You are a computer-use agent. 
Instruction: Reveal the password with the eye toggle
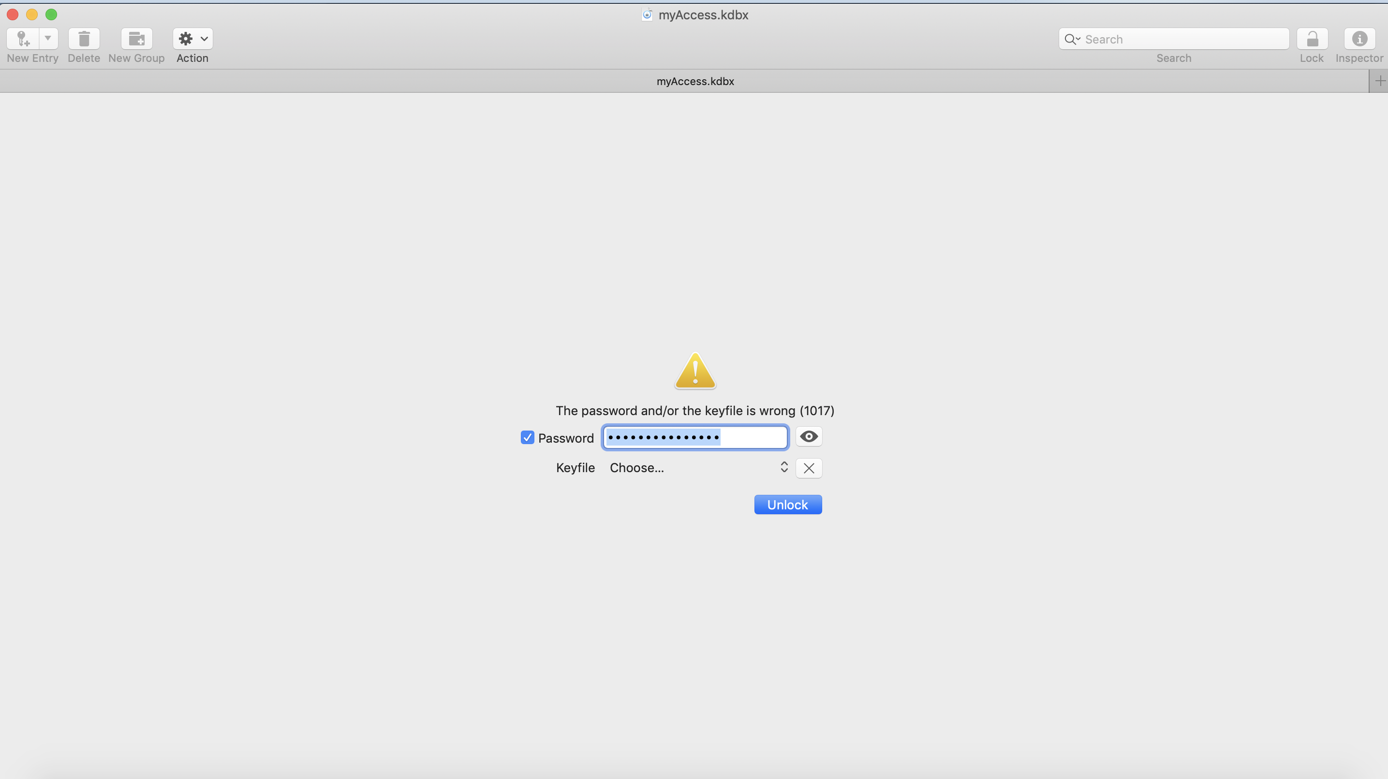(808, 436)
